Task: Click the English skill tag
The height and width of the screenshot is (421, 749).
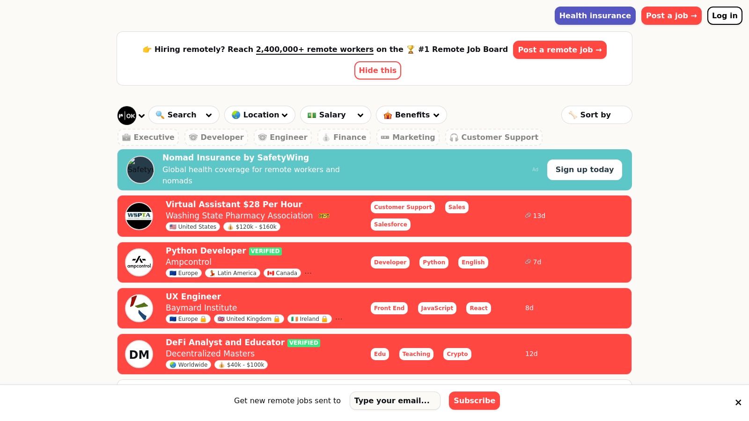Action: (x=473, y=262)
